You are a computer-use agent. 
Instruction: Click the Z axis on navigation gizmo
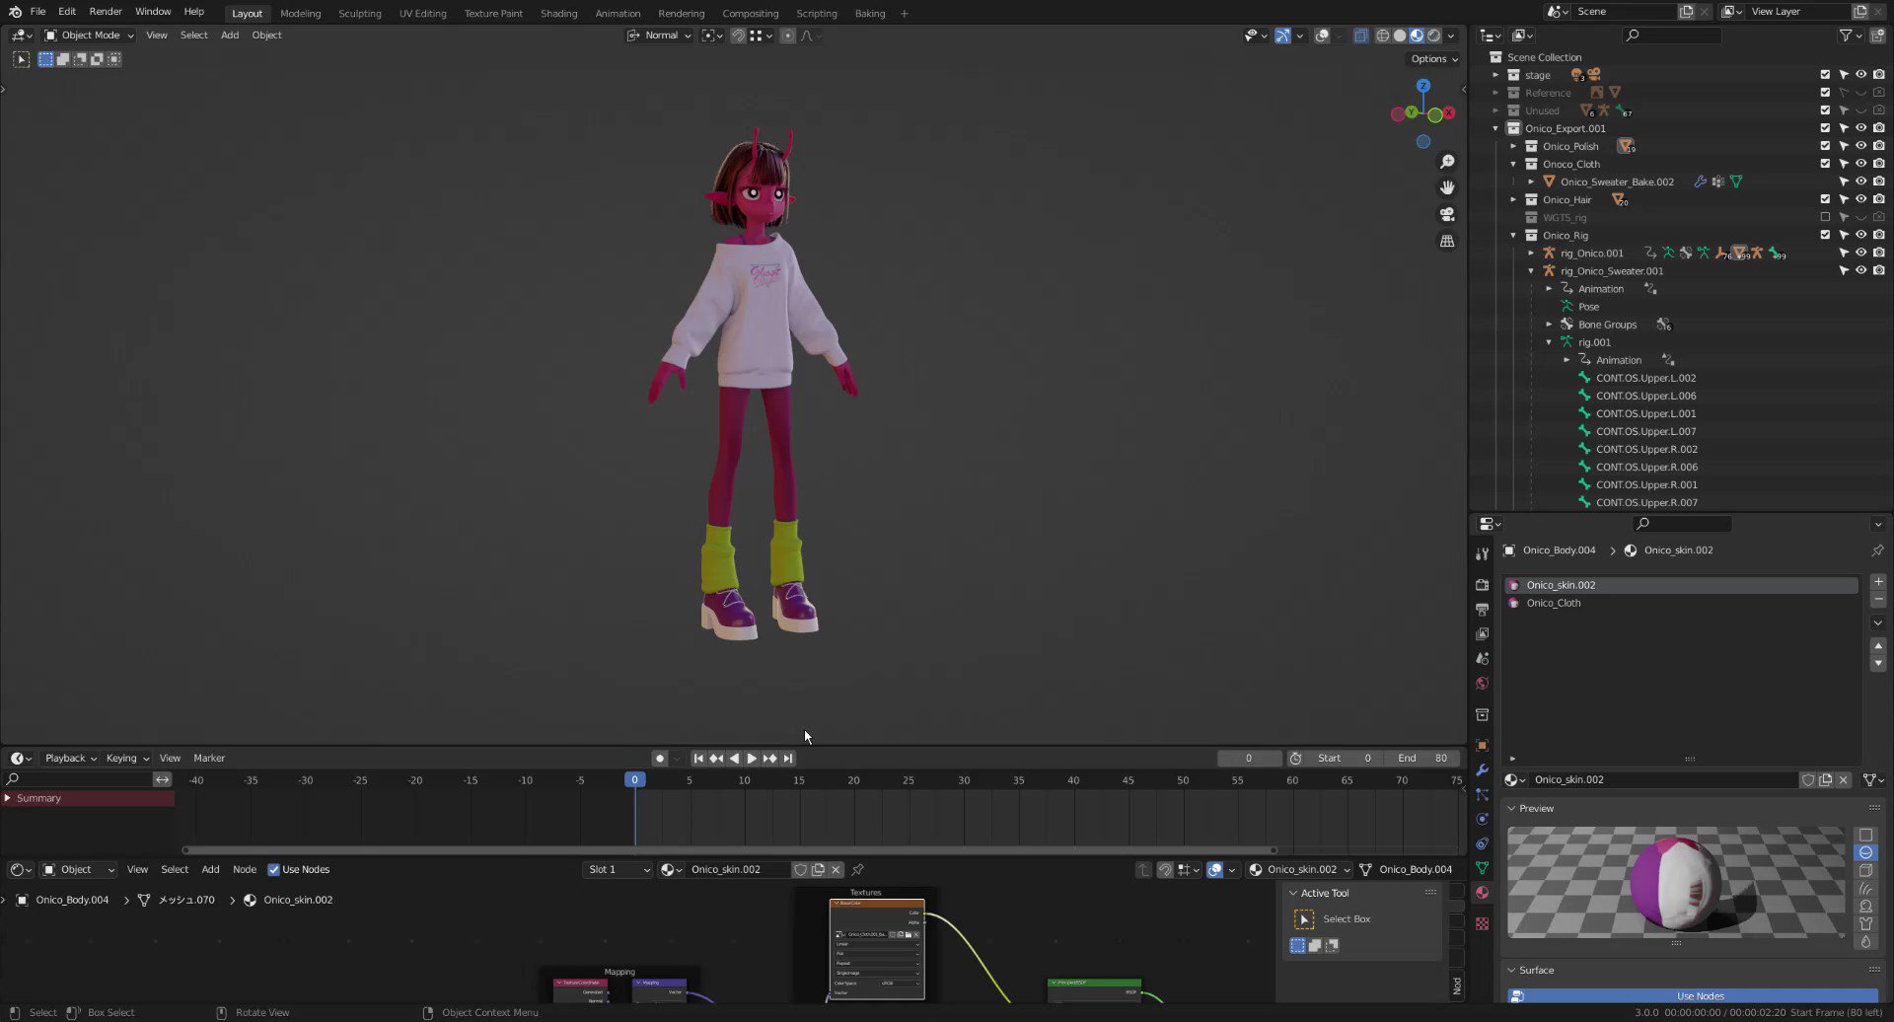click(1422, 86)
